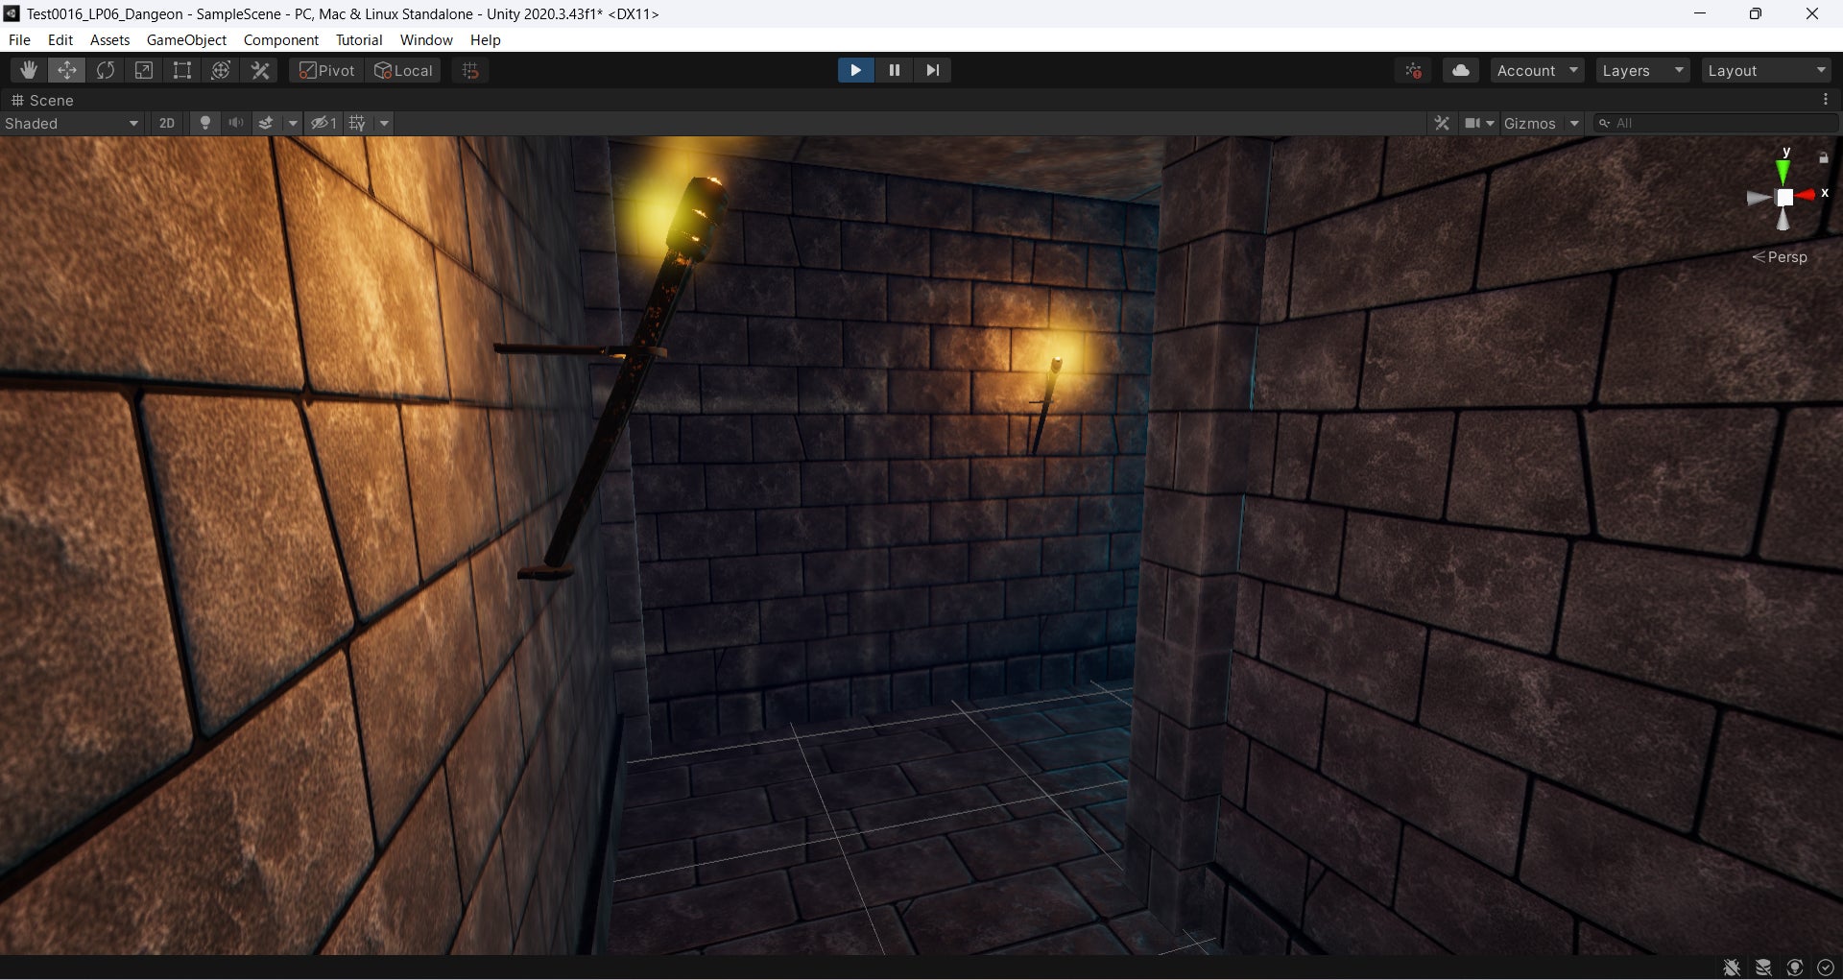Click the Step frame button

pyautogui.click(x=932, y=70)
